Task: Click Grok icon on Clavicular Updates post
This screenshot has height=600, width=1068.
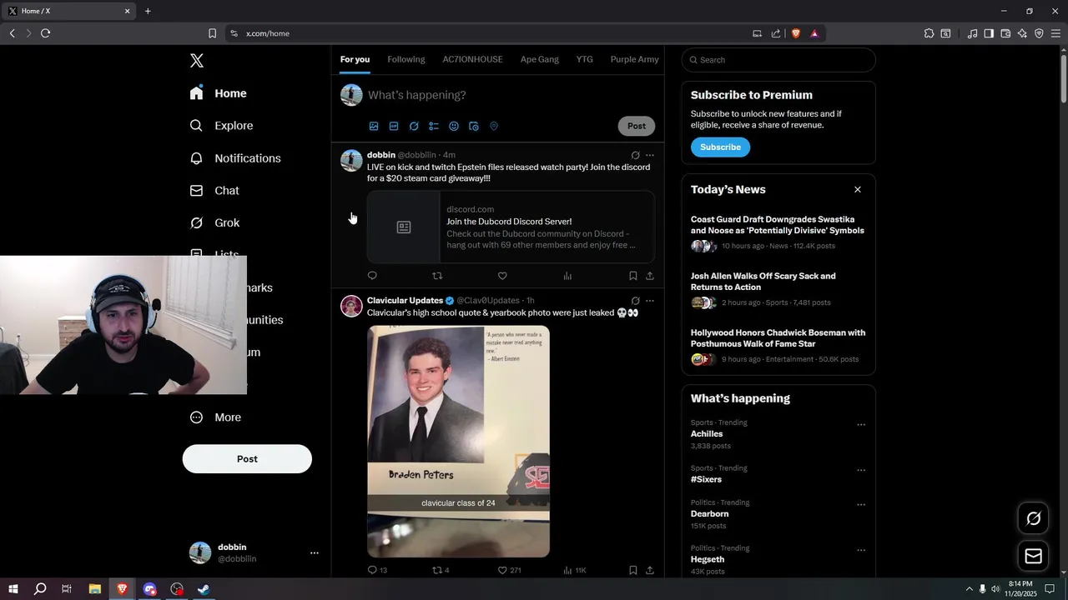Action: (635, 301)
